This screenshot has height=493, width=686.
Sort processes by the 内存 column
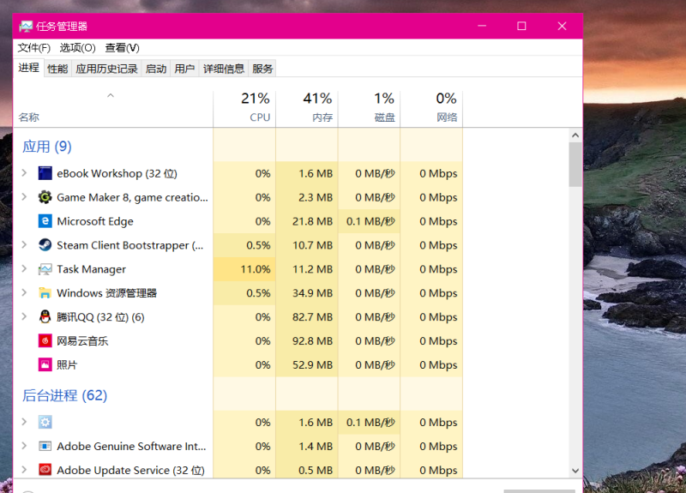(x=307, y=108)
